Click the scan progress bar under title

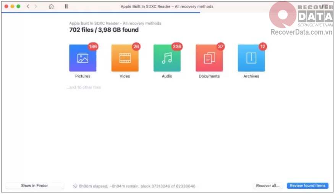click(x=100, y=12)
